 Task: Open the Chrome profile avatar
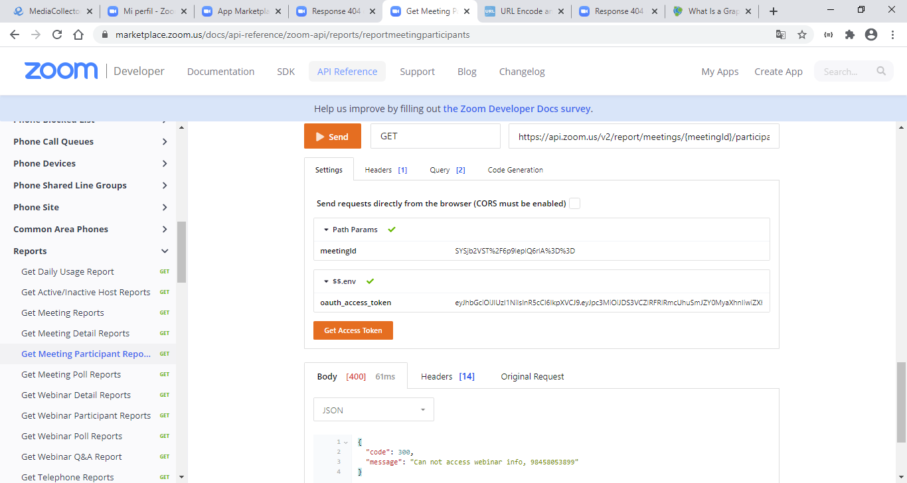coord(871,34)
